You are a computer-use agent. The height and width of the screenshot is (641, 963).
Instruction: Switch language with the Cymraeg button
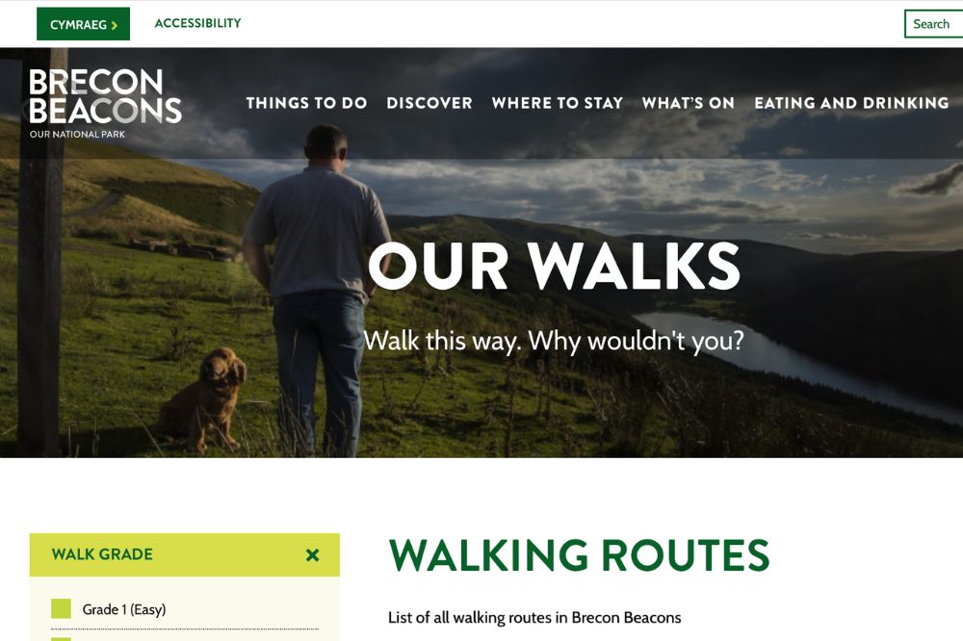pos(84,24)
